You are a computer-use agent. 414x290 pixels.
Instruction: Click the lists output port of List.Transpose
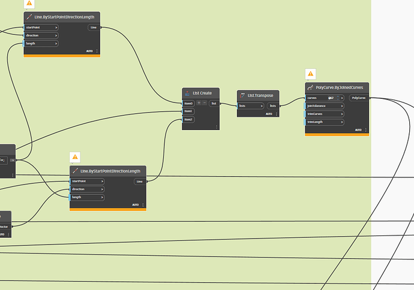(x=273, y=106)
